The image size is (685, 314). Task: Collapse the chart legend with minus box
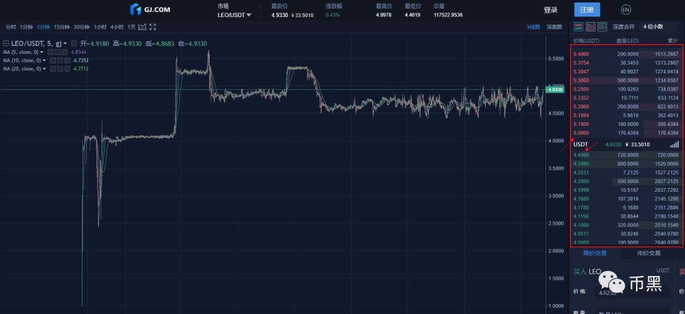tap(6, 44)
